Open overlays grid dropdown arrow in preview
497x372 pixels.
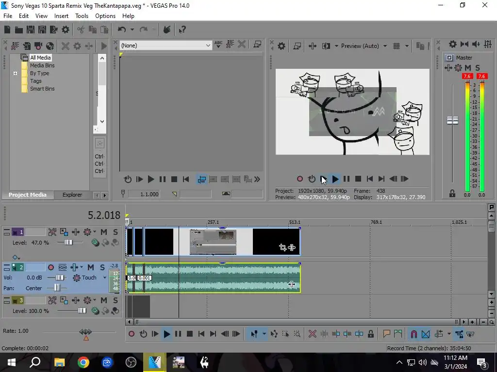pos(407,46)
